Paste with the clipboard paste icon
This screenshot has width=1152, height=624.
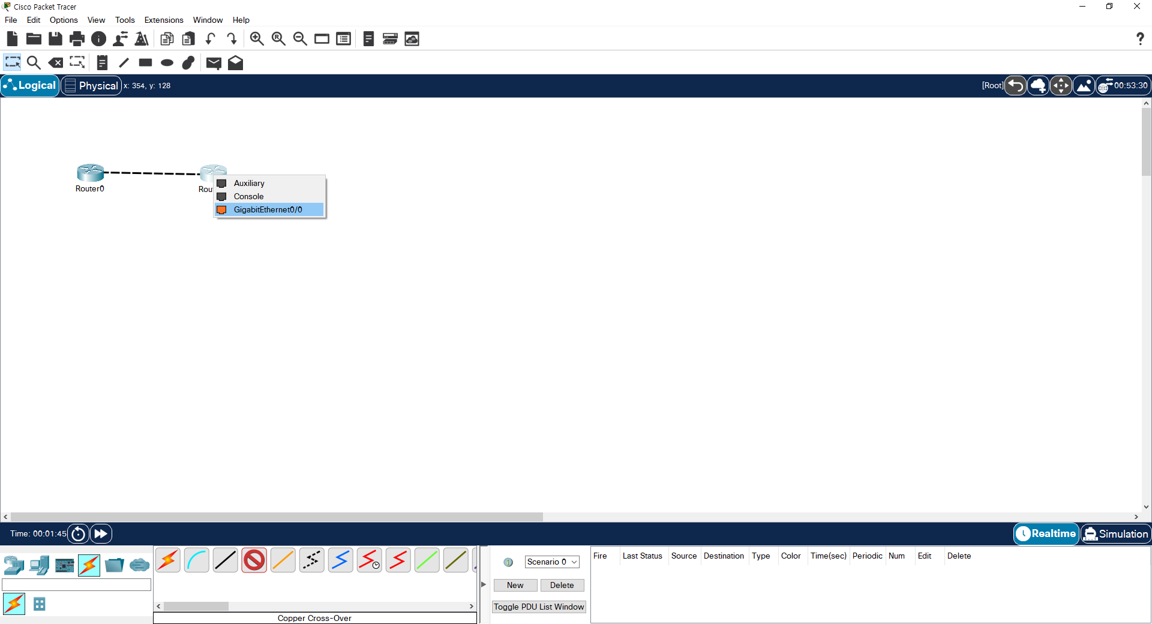[189, 39]
